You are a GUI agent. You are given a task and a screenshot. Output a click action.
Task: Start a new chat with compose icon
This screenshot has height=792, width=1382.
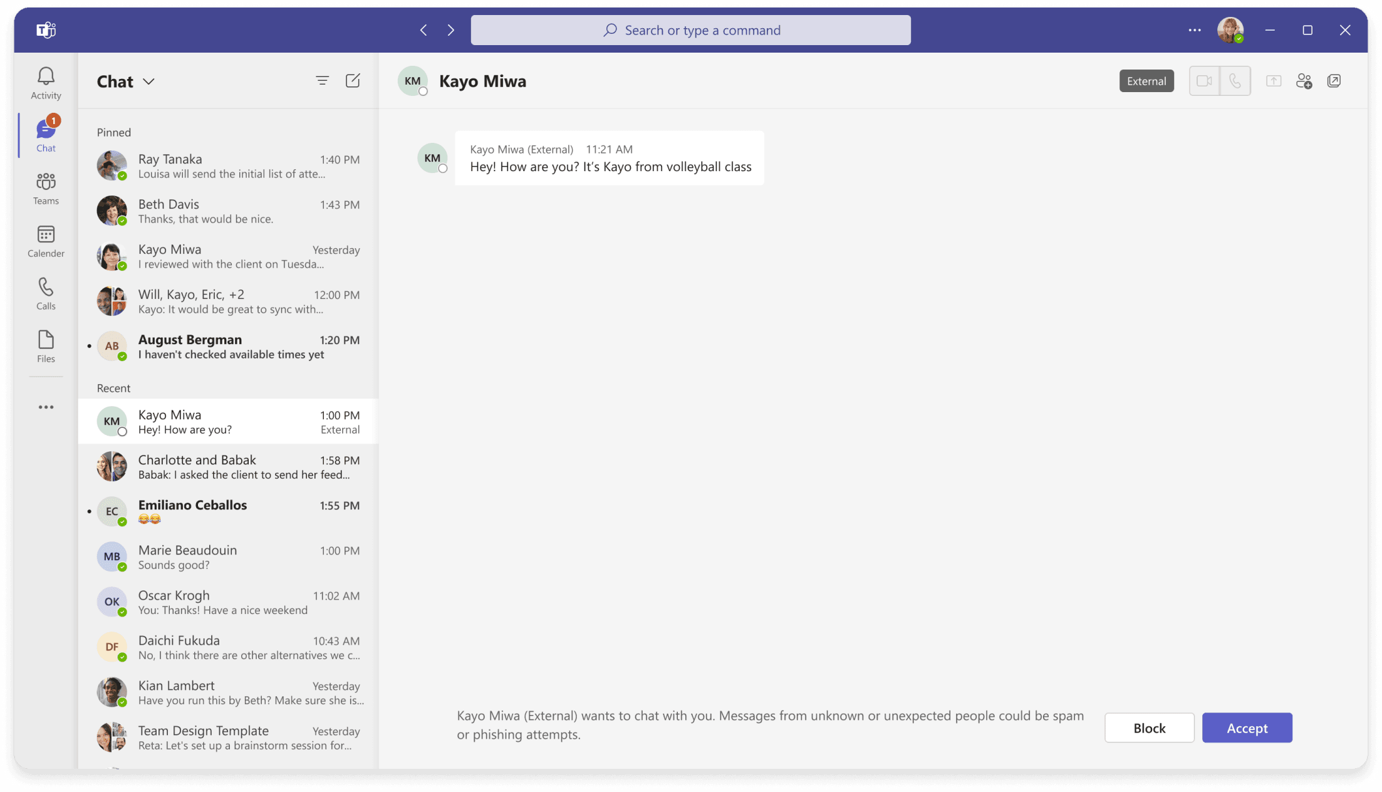(353, 81)
